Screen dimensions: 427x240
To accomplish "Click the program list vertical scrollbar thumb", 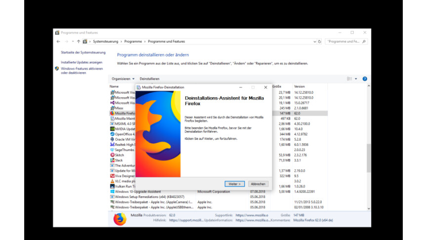I will tap(369, 158).
